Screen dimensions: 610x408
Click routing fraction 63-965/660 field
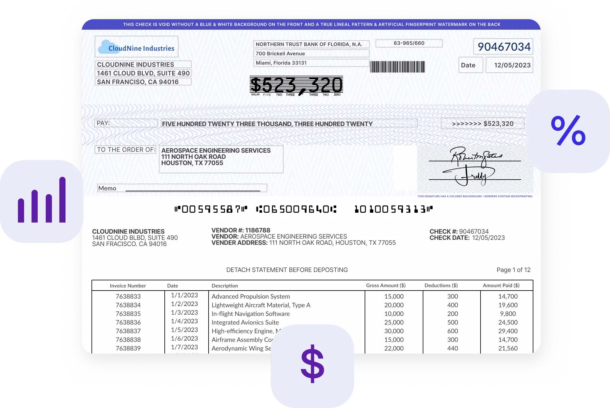(409, 43)
